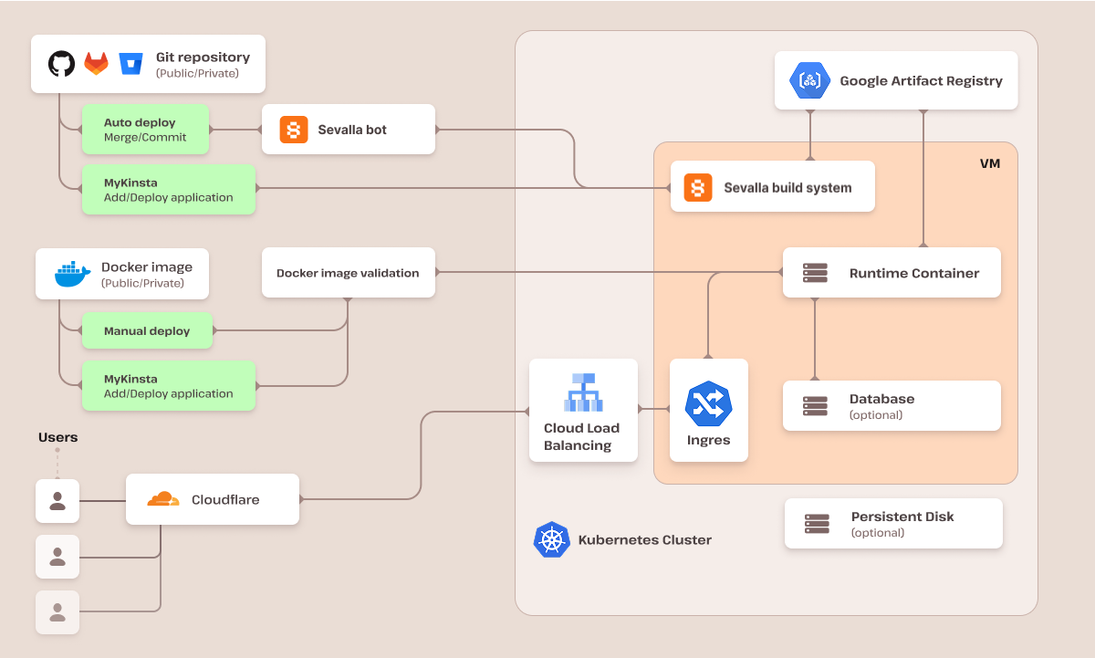Select the VM region label

coord(989,163)
